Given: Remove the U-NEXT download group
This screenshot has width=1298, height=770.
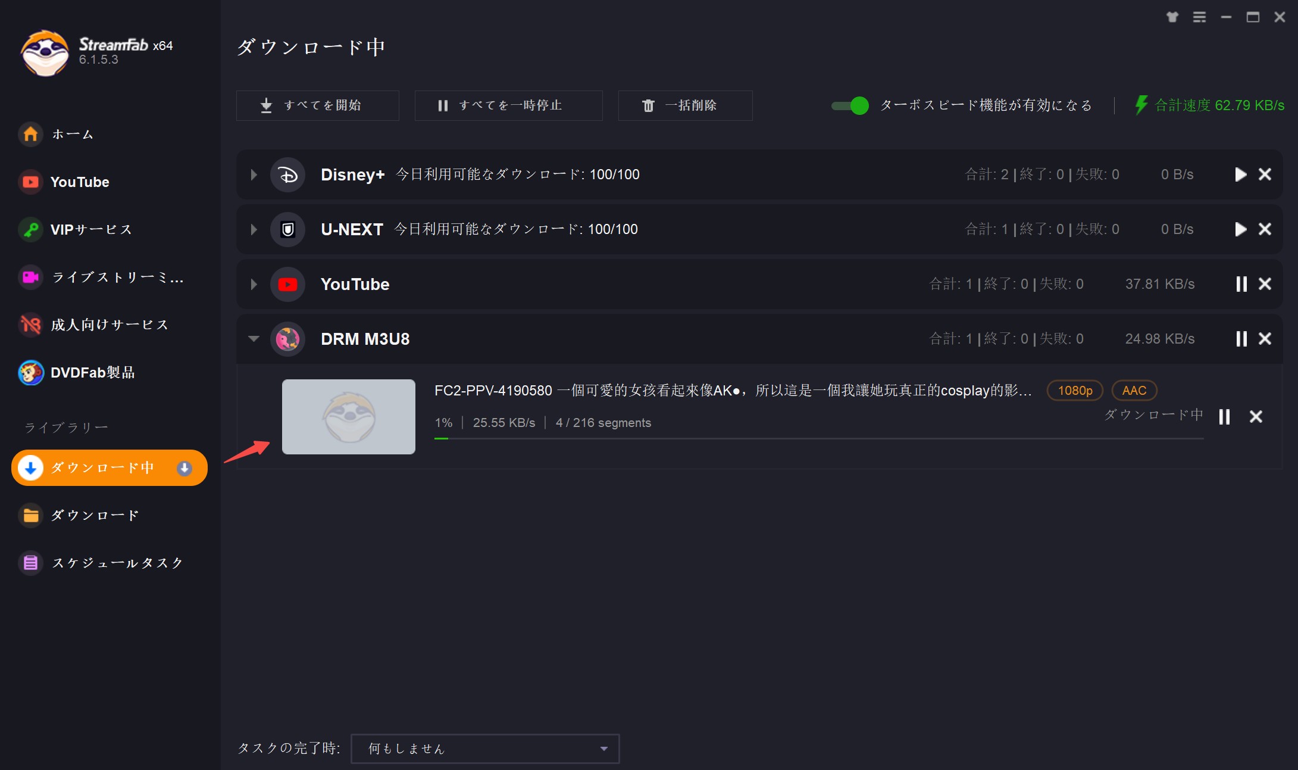Looking at the screenshot, I should pyautogui.click(x=1265, y=229).
